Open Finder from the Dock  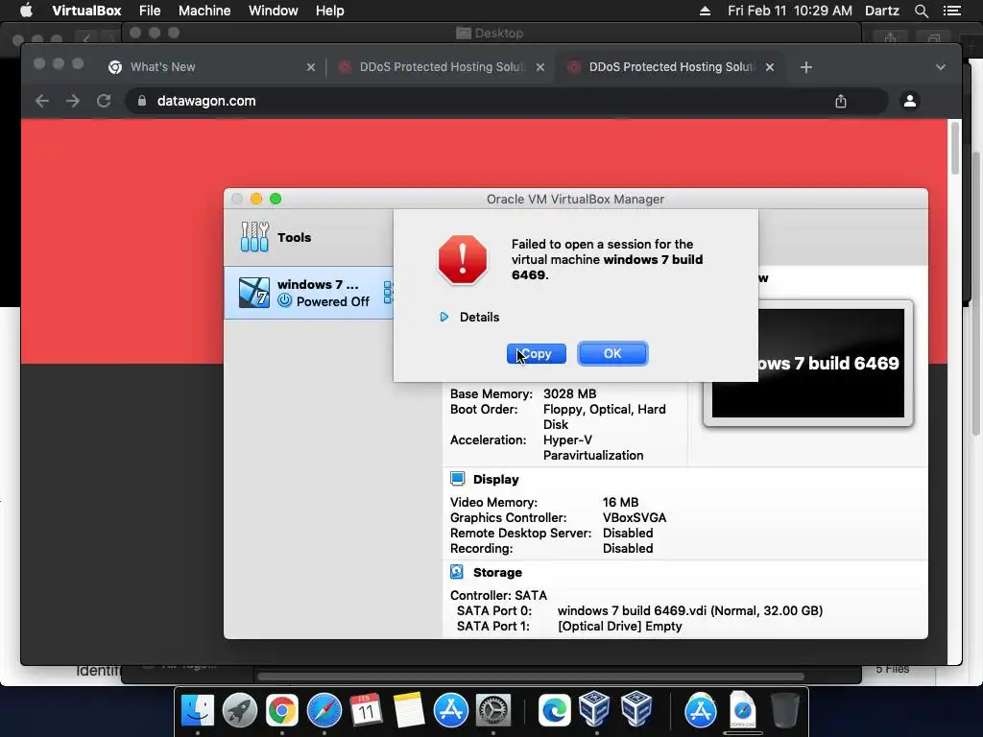coord(198,709)
